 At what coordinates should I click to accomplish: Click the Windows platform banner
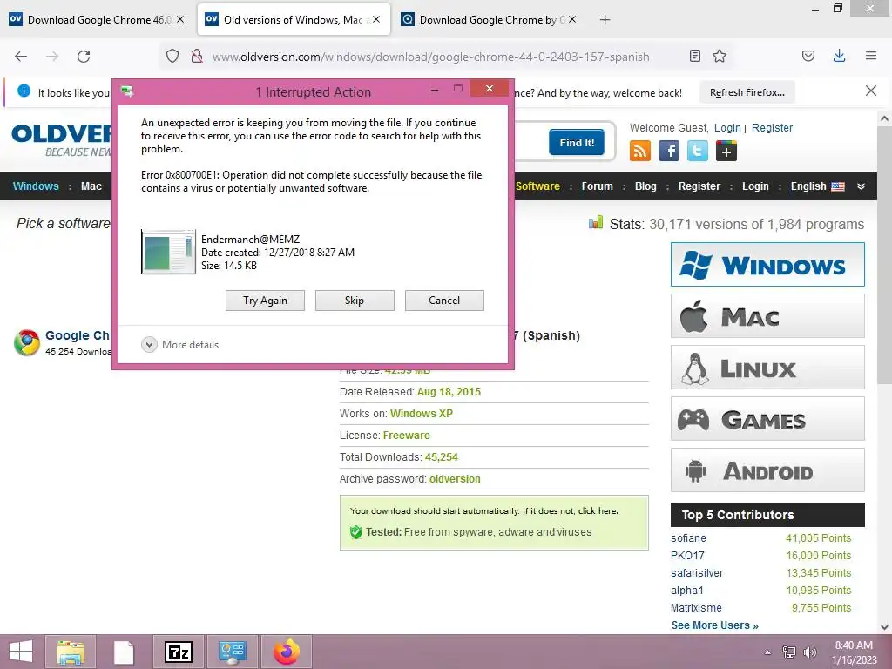(x=767, y=265)
